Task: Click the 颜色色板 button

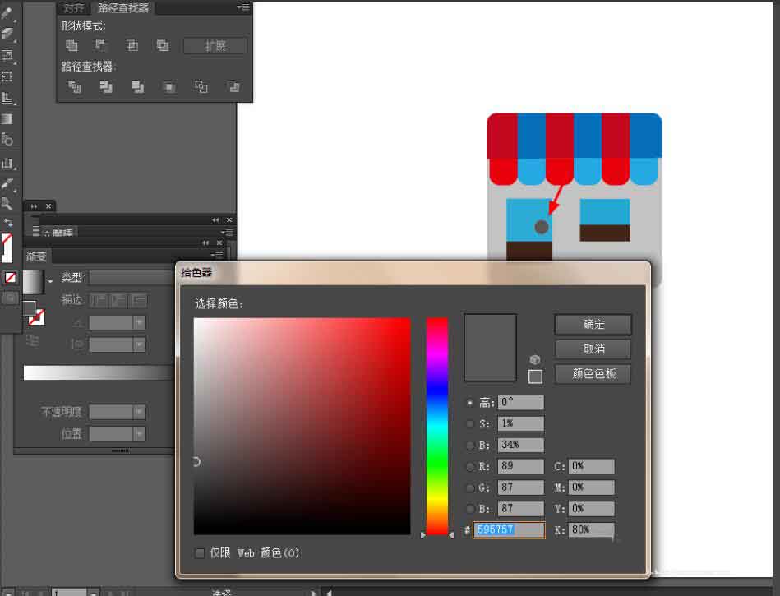Action: click(593, 373)
